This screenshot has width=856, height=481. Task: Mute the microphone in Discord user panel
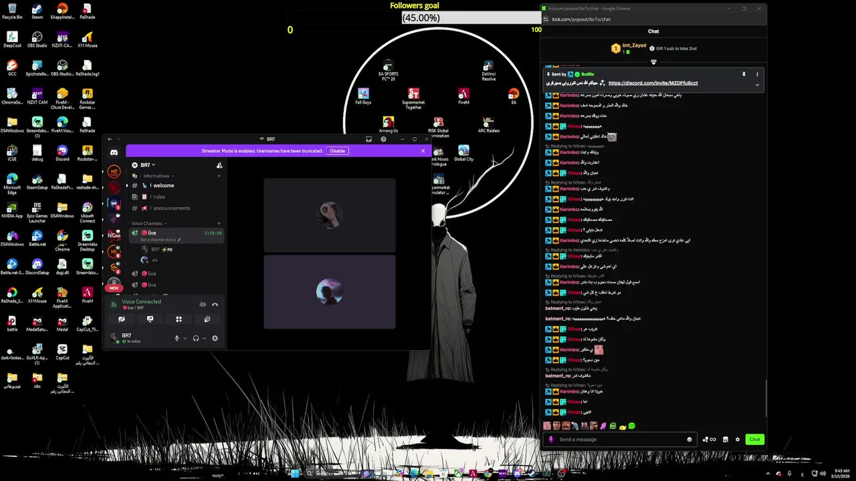pyautogui.click(x=177, y=338)
